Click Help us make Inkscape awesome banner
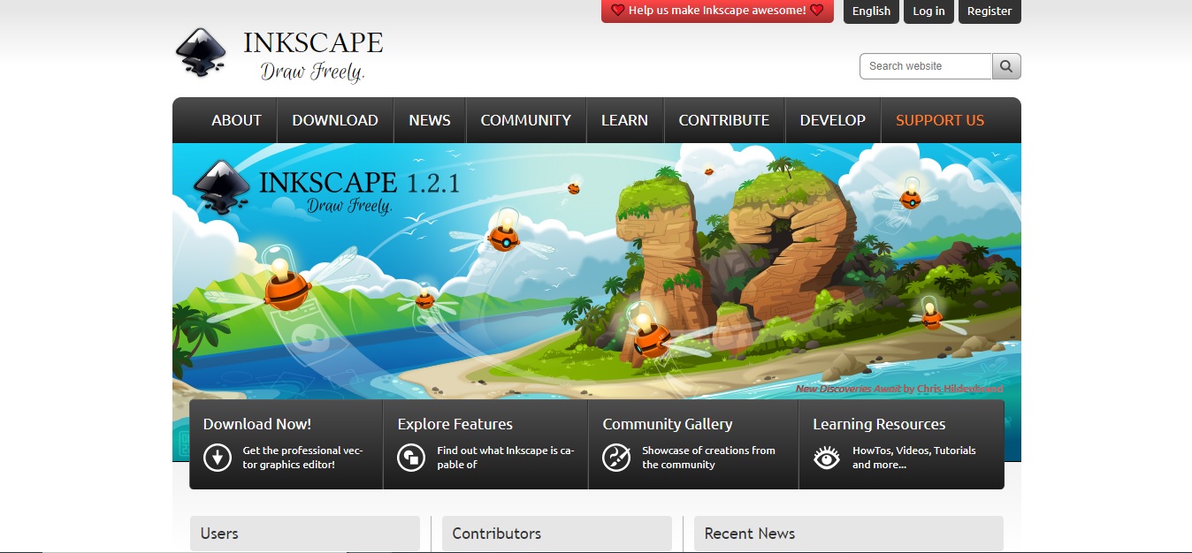Viewport: 1192px width, 553px height. pos(717,11)
